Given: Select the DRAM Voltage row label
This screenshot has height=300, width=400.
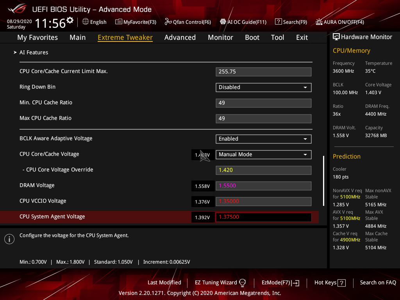Looking at the screenshot, I should coord(37,186).
